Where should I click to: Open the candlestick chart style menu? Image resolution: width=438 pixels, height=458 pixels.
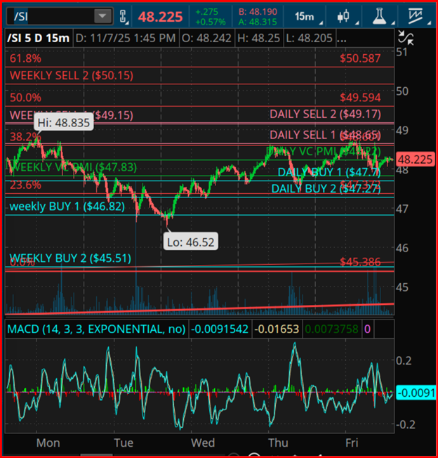(x=344, y=16)
